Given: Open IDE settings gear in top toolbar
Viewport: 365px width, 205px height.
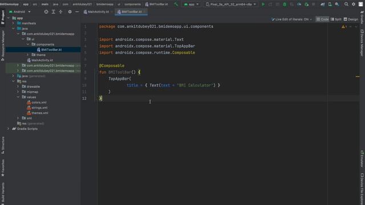Looking at the screenshot, I should click(354, 4).
